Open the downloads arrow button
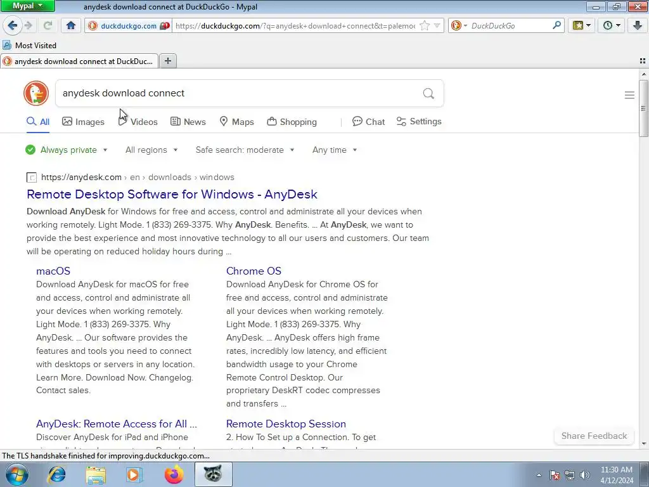Viewport: 649px width, 487px height. (x=638, y=25)
